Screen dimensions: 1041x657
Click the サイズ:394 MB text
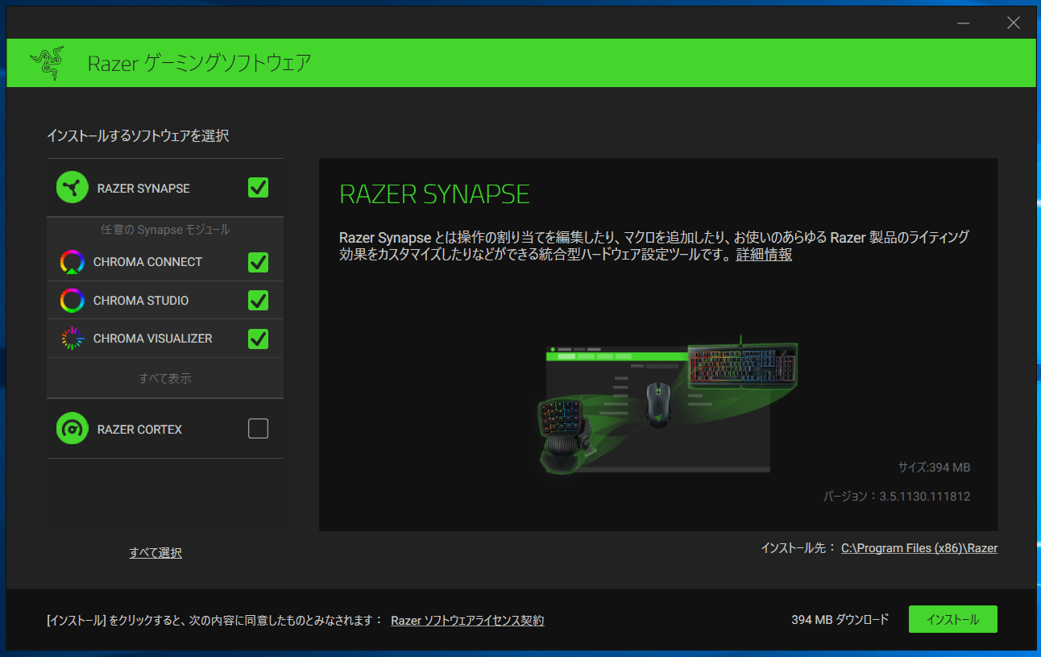pos(934,468)
